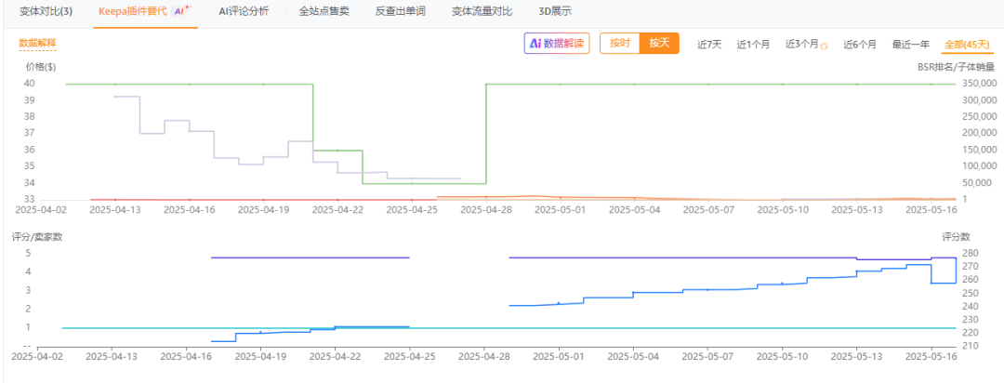The image size is (1004, 383).
Task: Open the 变体流量对比 tab
Action: click(x=482, y=12)
